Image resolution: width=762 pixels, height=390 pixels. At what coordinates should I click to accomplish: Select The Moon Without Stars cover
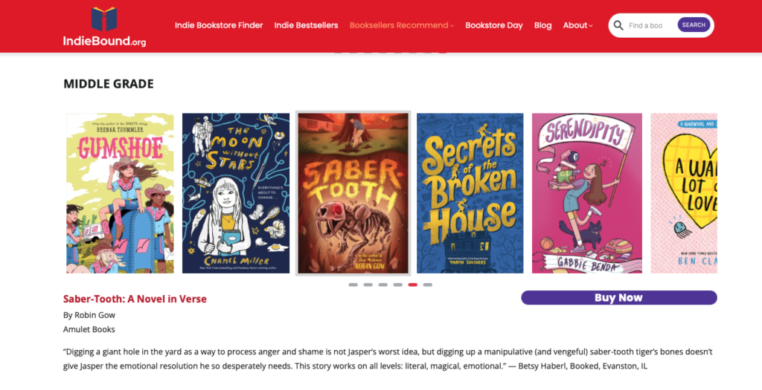236,193
